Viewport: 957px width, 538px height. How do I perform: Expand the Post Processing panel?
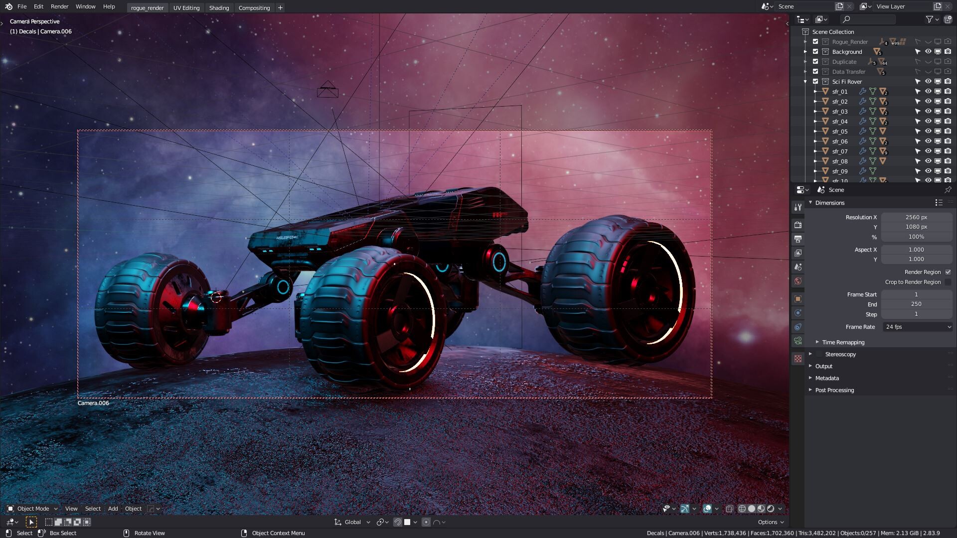pos(810,390)
